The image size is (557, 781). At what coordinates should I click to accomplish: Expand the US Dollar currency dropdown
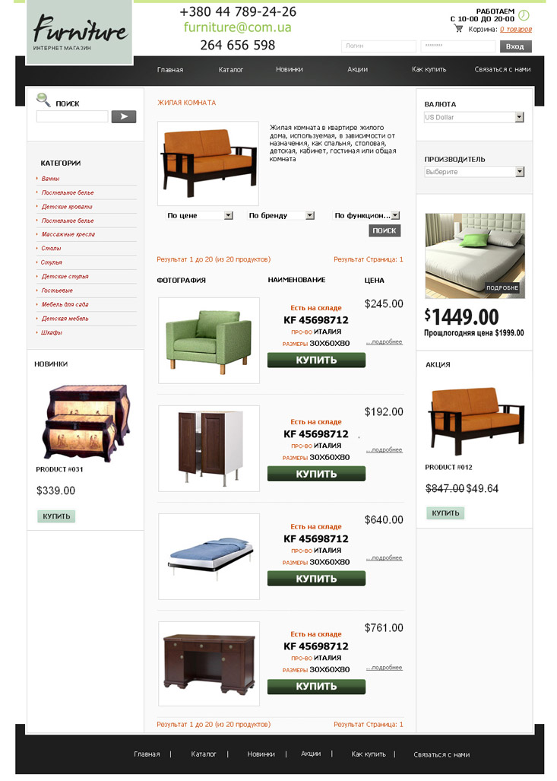[474, 117]
